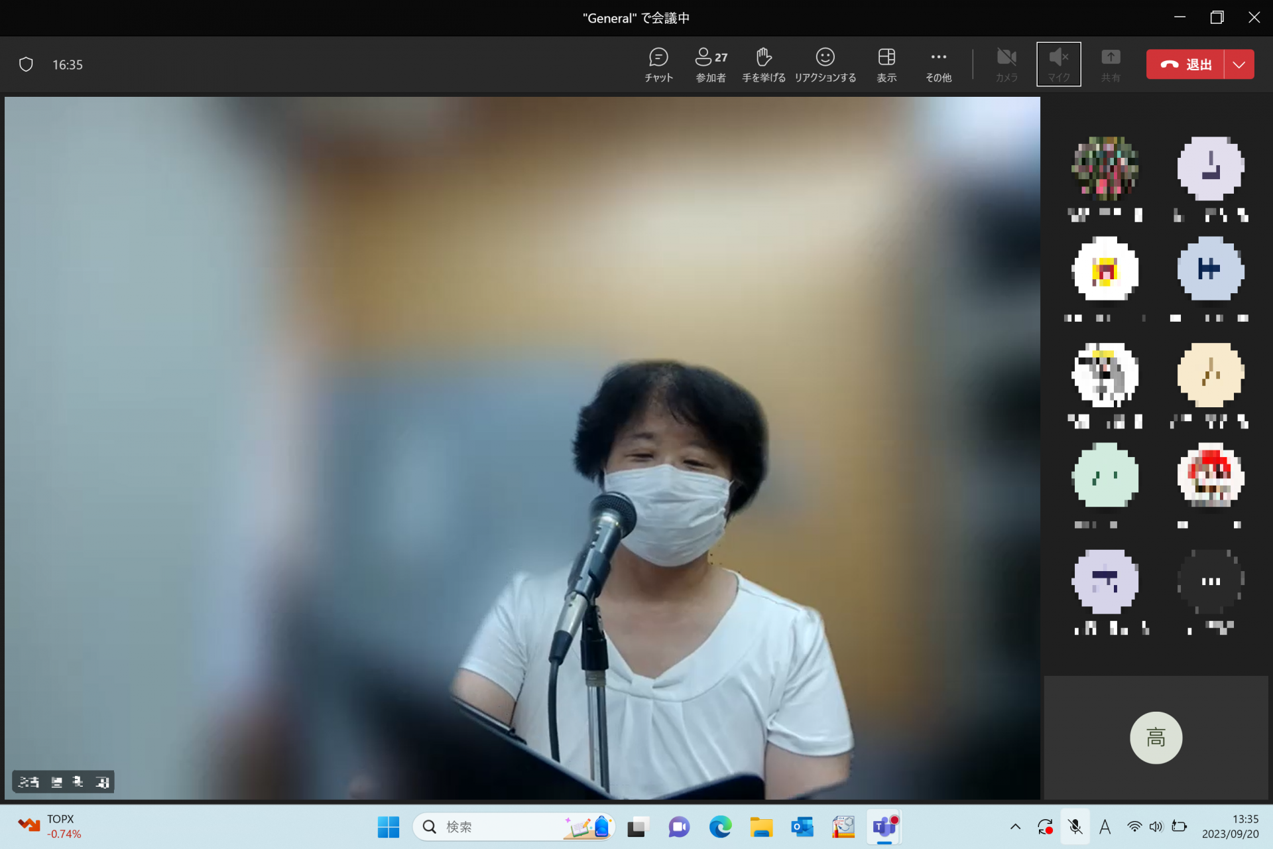Leave meeting with the 退出 button
1273x849 pixels.
click(x=1185, y=64)
